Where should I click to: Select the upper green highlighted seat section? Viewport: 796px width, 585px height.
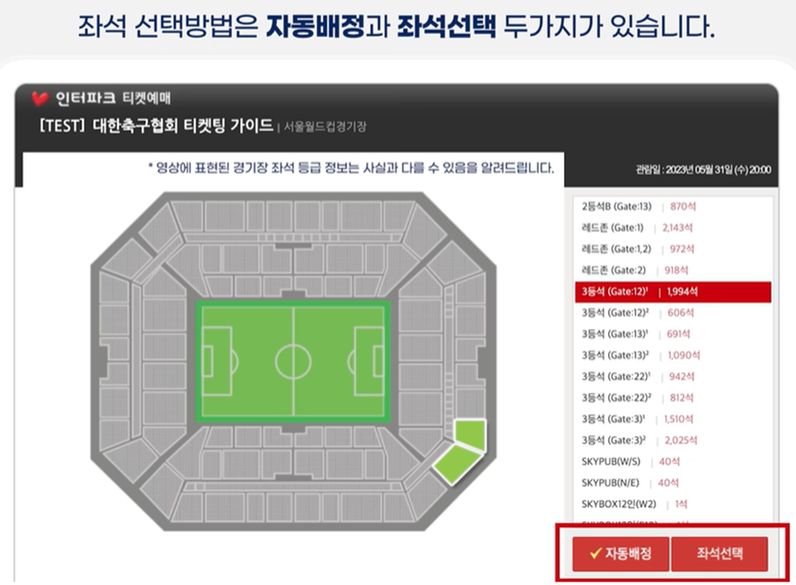click(470, 434)
